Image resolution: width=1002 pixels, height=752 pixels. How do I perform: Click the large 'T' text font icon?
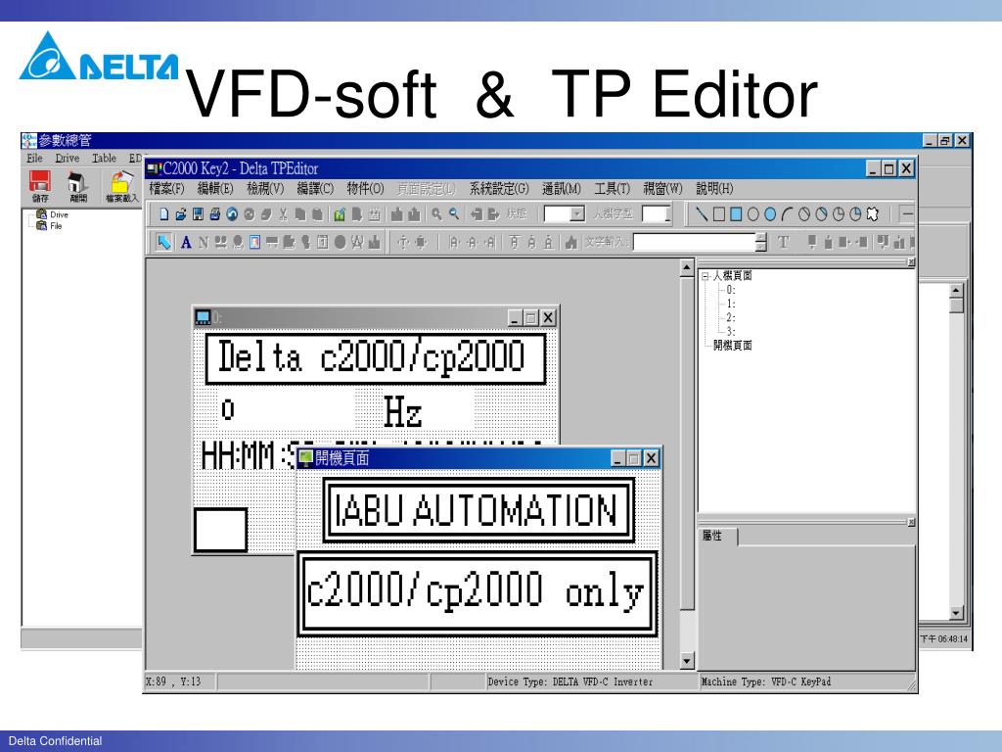point(784,243)
